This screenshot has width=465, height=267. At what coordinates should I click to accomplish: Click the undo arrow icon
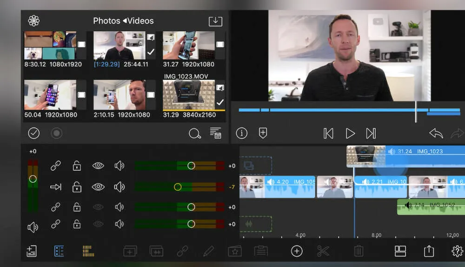coord(436,133)
